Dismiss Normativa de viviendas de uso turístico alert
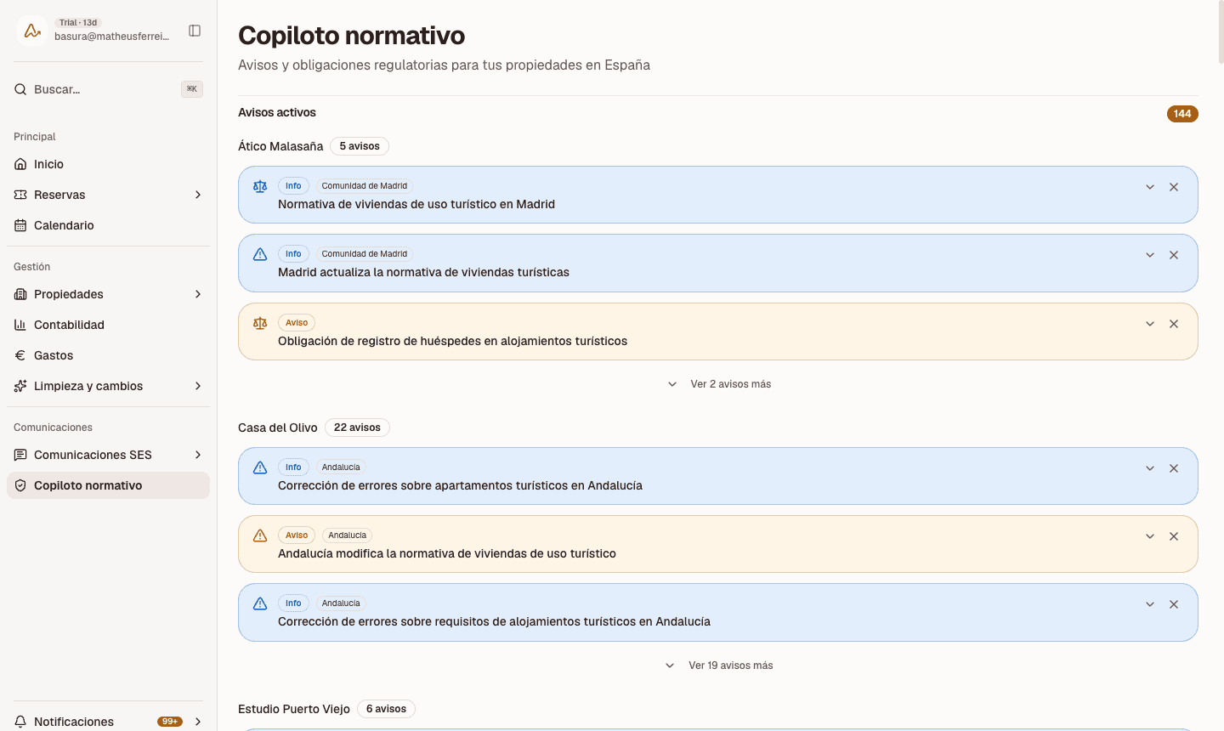This screenshot has height=731, width=1224. pyautogui.click(x=1174, y=187)
